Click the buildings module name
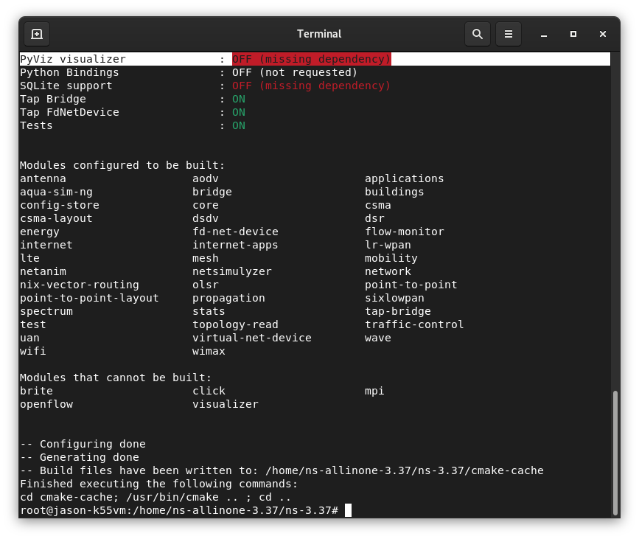Image resolution: width=639 pixels, height=539 pixels. coord(394,192)
